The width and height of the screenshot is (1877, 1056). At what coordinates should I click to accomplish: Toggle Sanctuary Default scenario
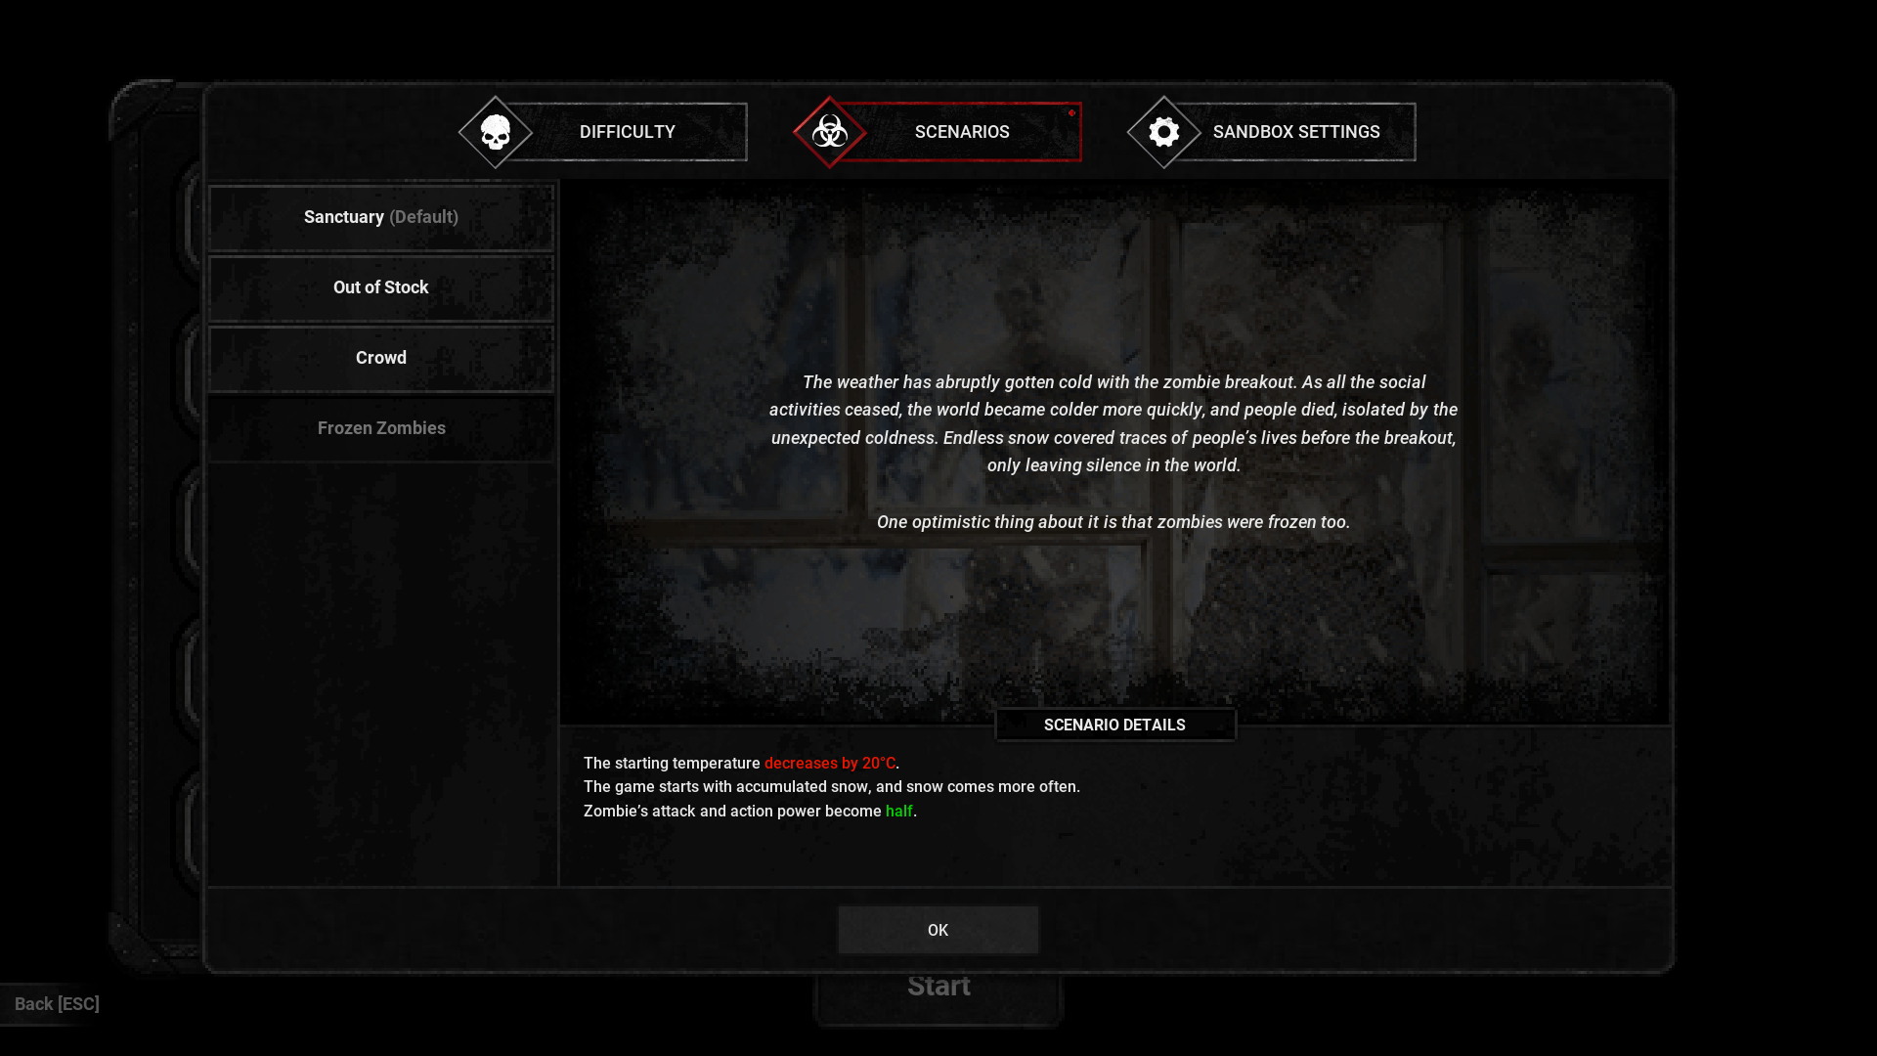[x=381, y=217]
